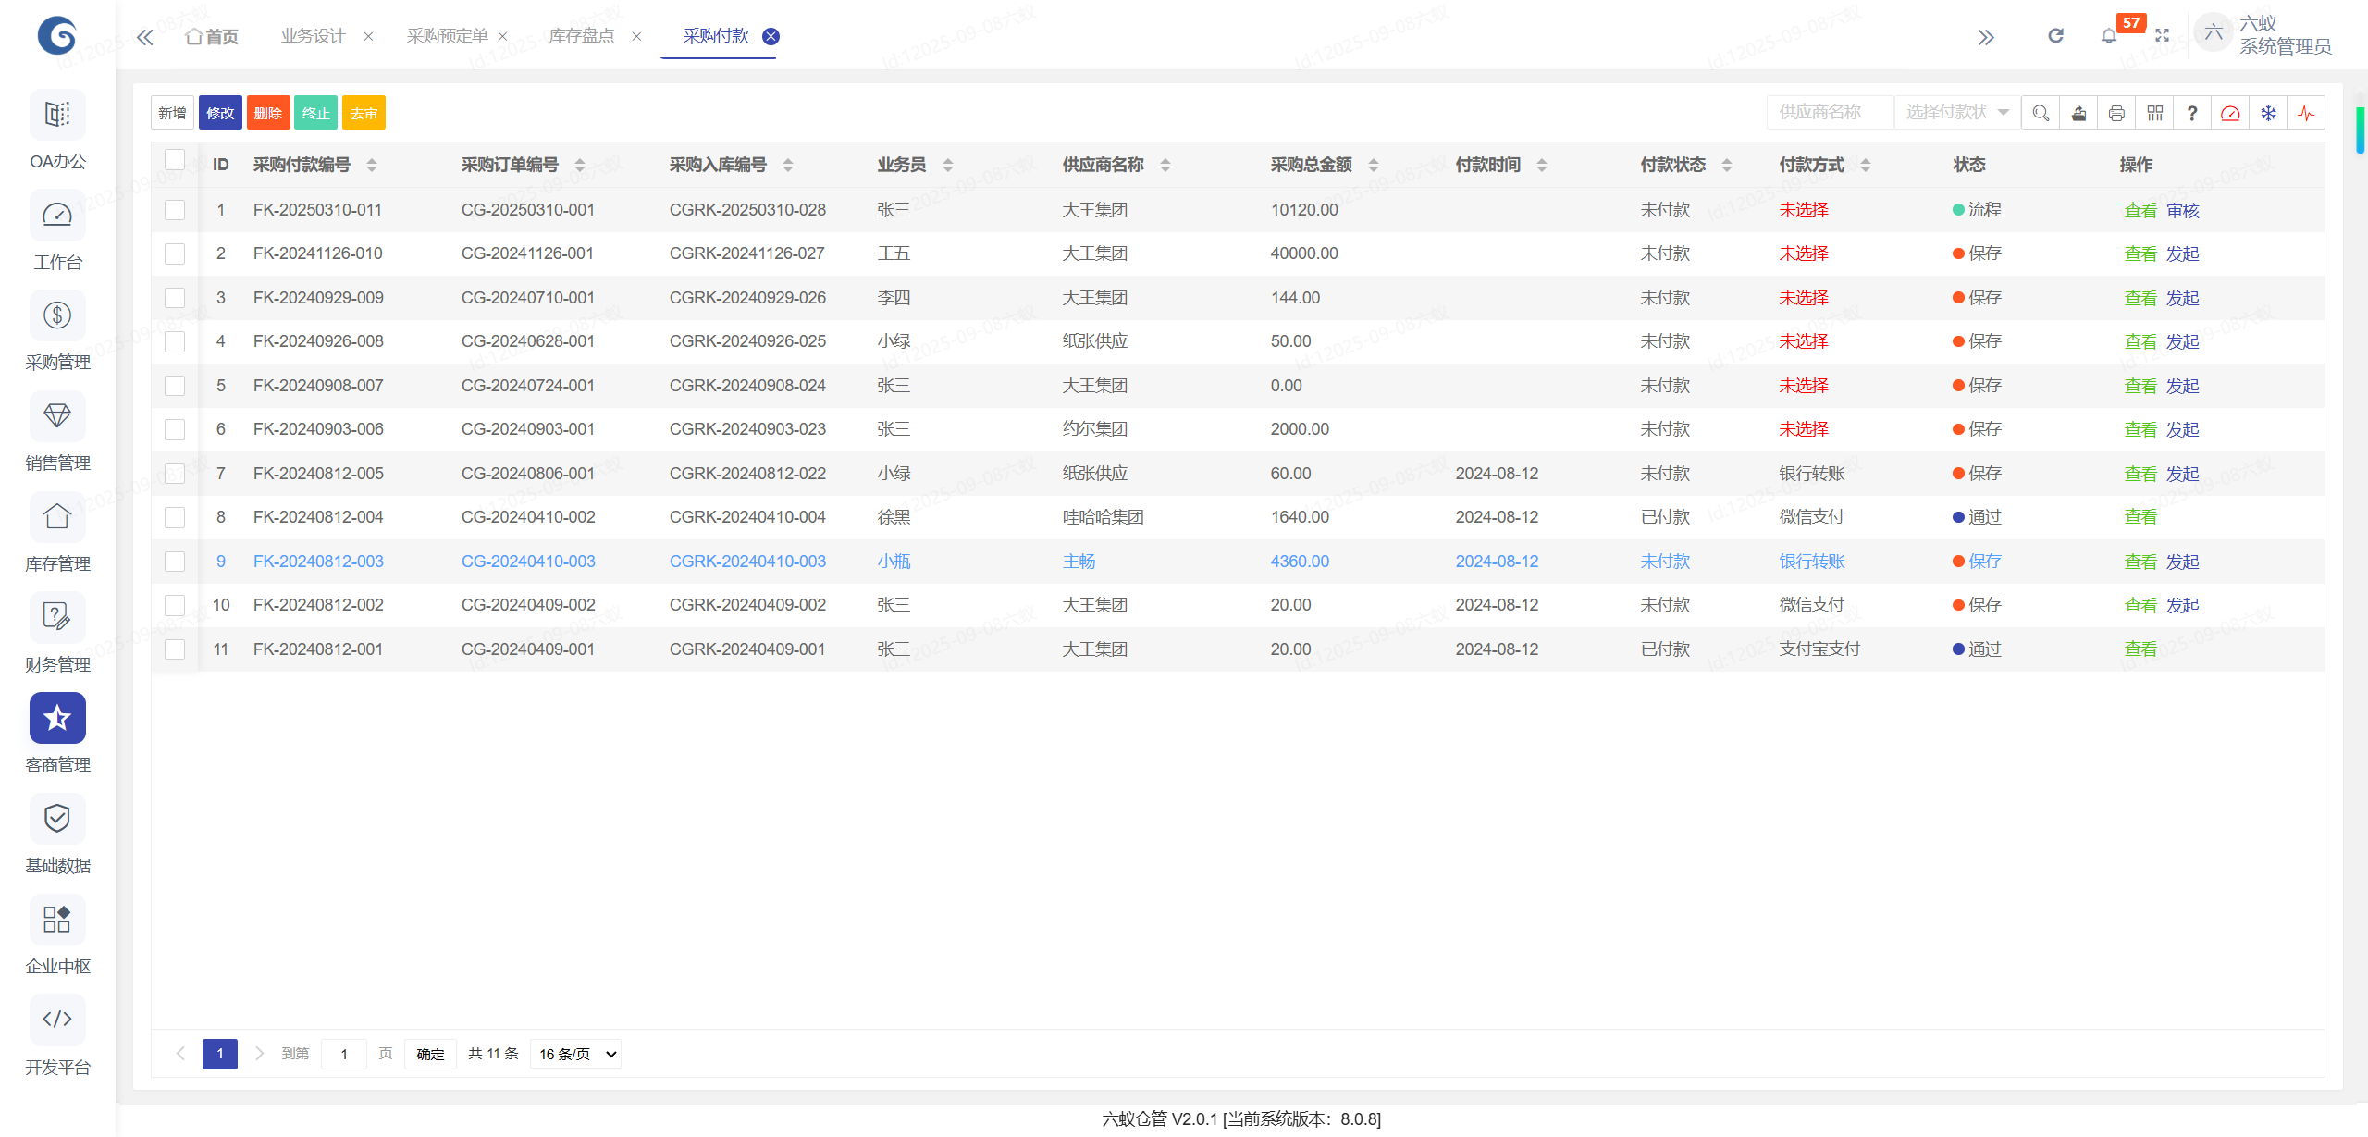2368x1137 pixels.
Task: Click the blue 修改 button
Action: pos(220,113)
